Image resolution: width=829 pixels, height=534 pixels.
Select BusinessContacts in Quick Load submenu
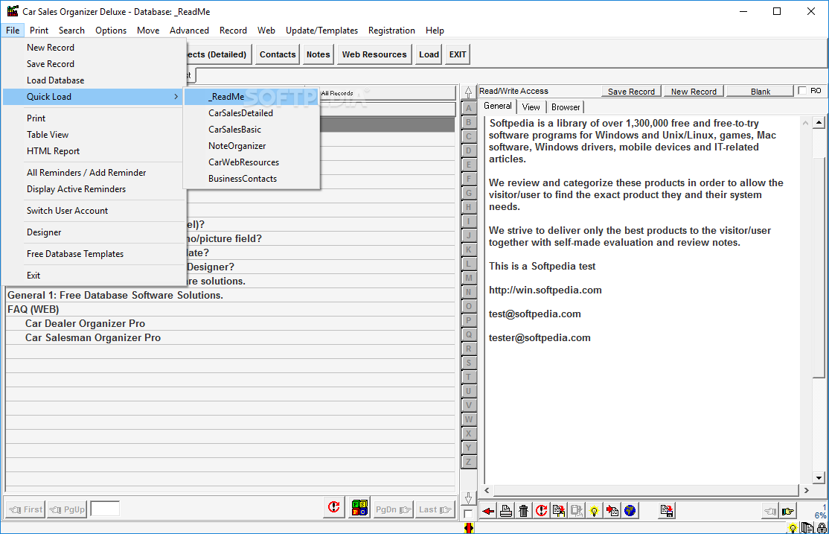(252, 178)
